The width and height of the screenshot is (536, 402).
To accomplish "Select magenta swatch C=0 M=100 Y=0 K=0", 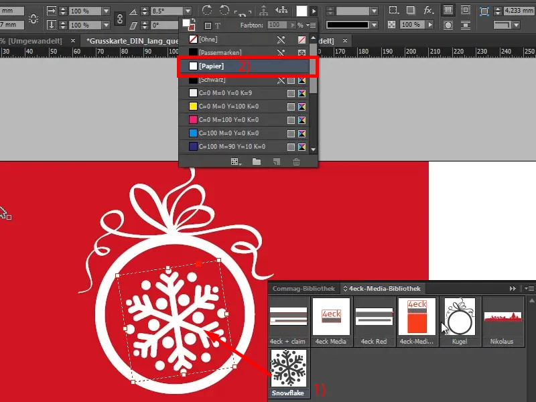I will [x=244, y=120].
